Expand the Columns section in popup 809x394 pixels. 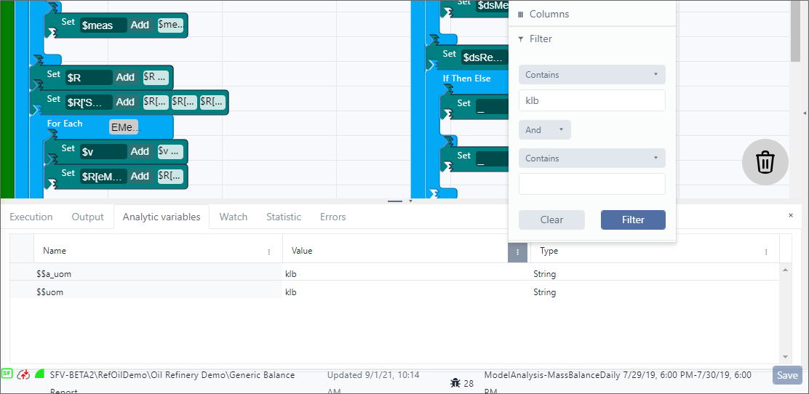point(549,15)
